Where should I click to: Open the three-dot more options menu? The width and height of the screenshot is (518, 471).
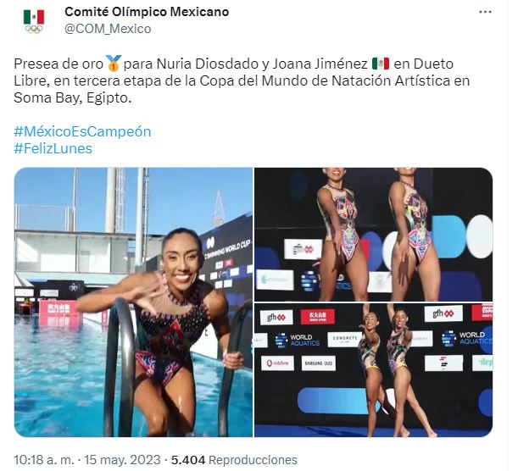[485, 12]
